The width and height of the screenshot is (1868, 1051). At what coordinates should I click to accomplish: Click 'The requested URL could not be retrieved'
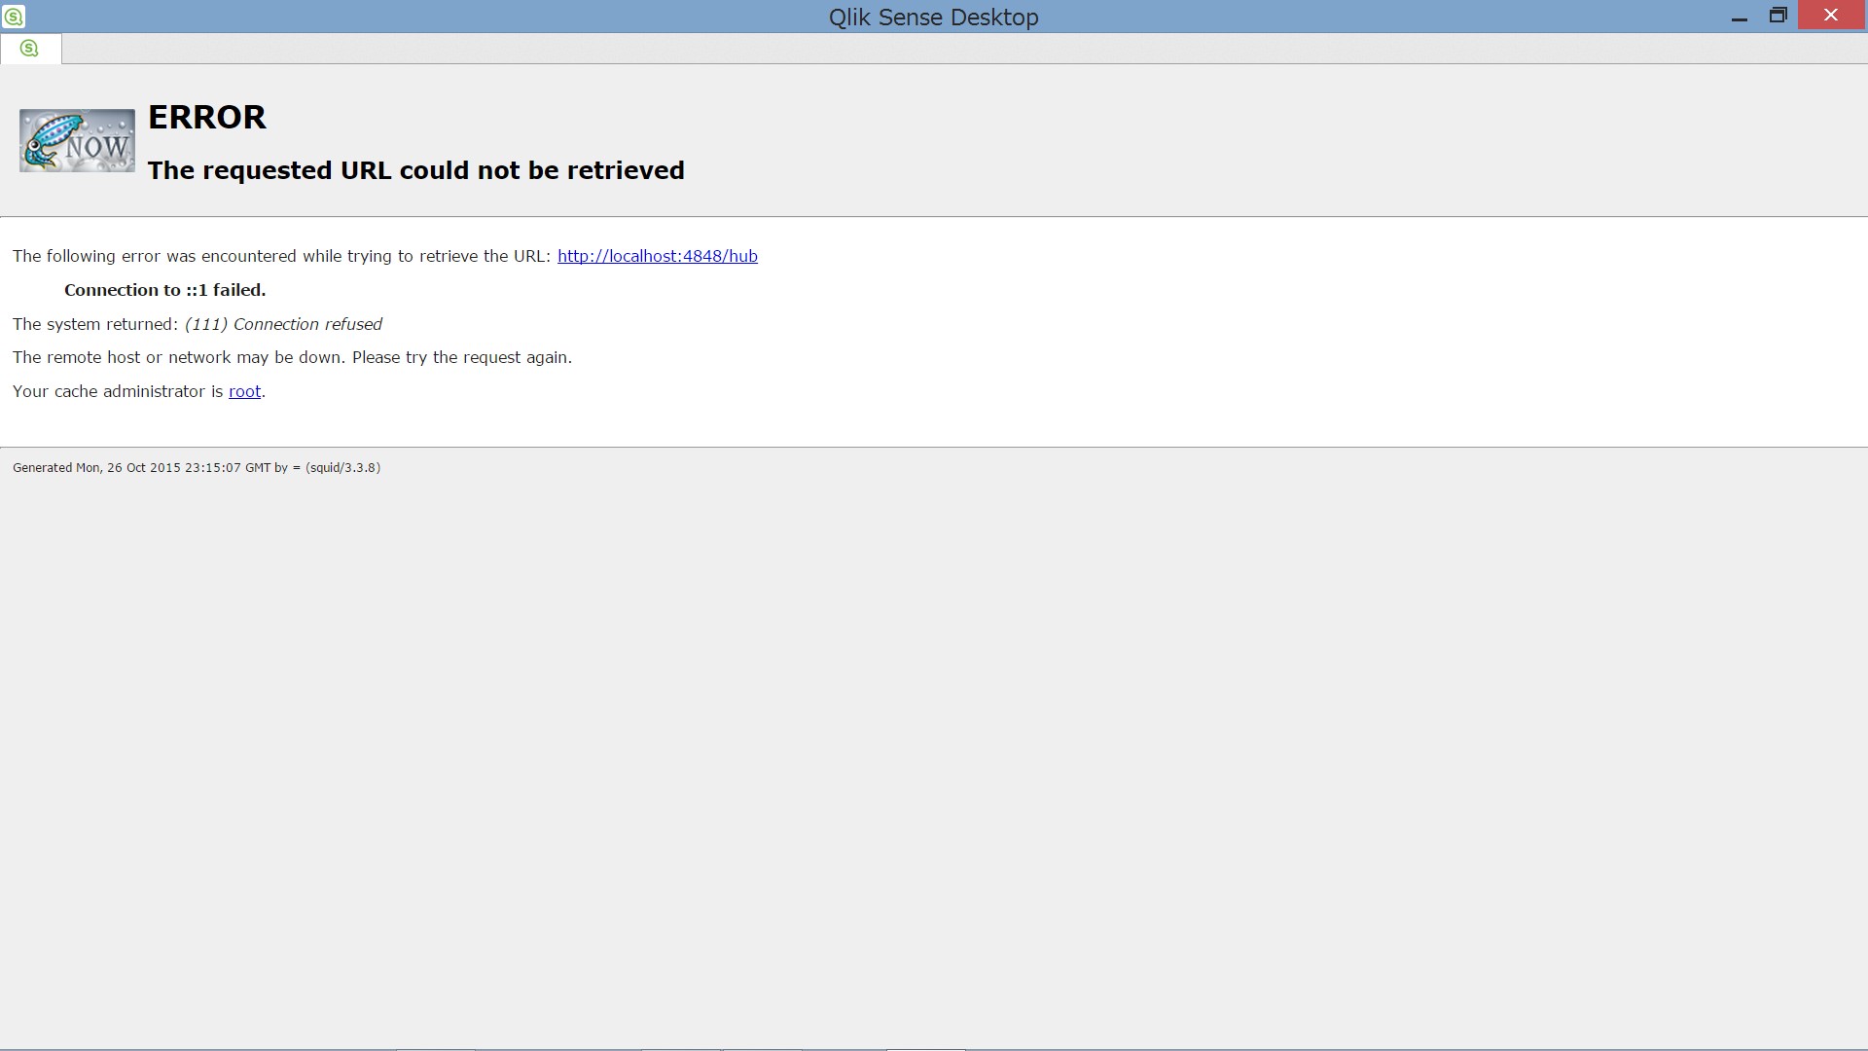[x=416, y=170]
